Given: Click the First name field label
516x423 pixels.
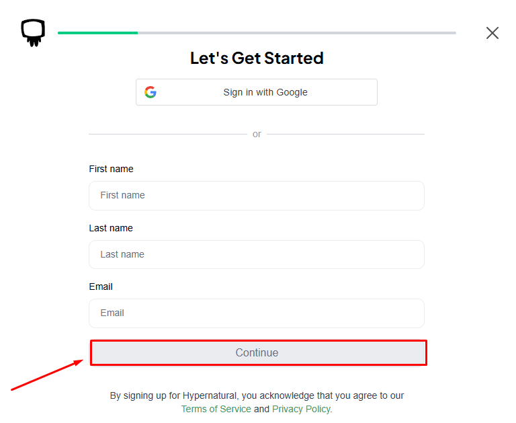Looking at the screenshot, I should click(111, 169).
